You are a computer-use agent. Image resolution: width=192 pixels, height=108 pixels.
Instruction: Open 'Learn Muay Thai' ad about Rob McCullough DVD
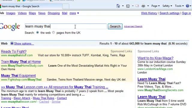pos(151,97)
